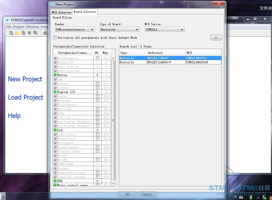This screenshot has height=200, width=272.
Task: Click the green status dot beside USB
Action: 55,181
